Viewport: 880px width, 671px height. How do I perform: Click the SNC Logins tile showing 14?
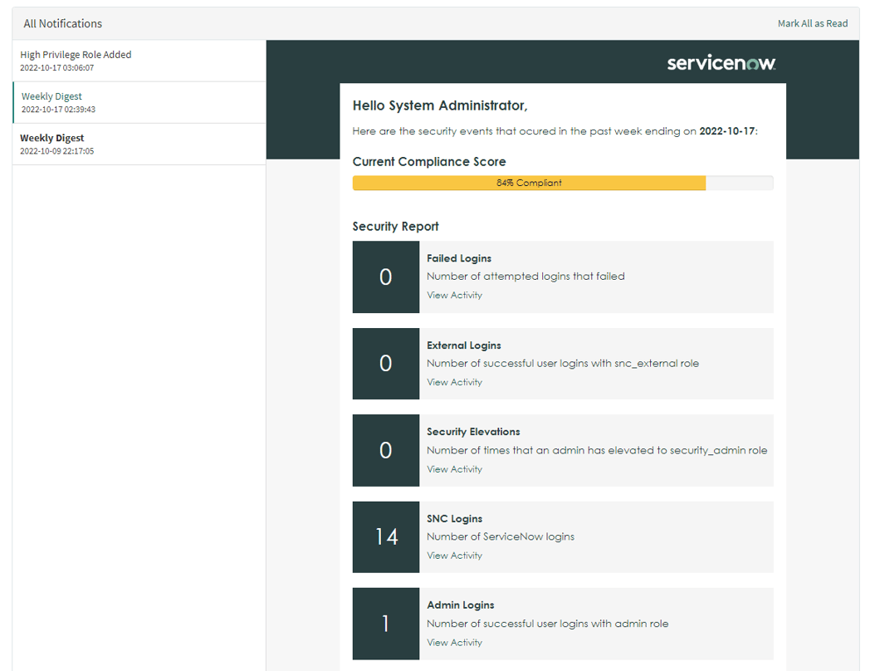coord(385,536)
